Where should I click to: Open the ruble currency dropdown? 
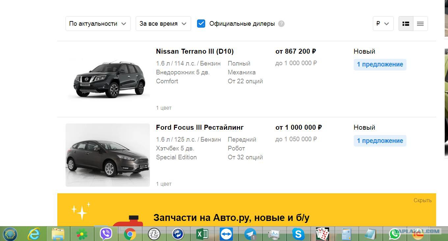click(x=383, y=24)
